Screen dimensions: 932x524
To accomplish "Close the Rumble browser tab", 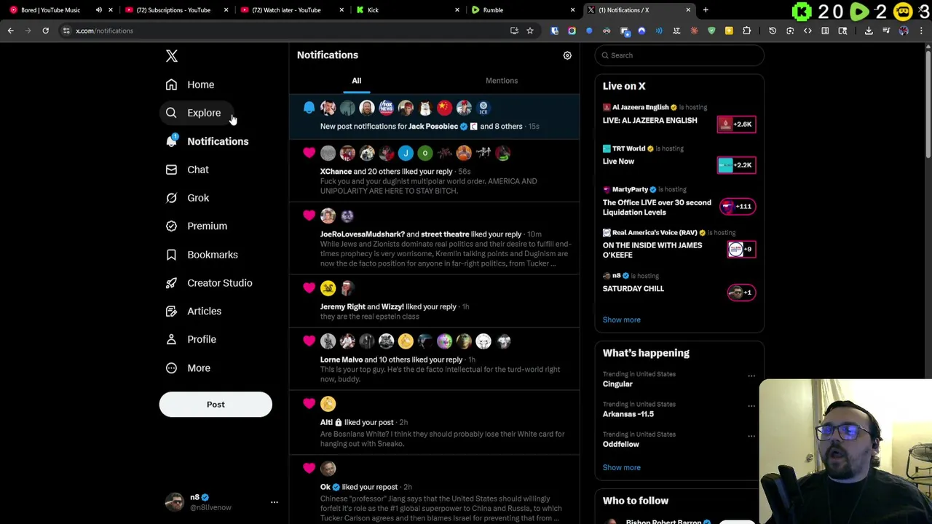I will 572,10.
